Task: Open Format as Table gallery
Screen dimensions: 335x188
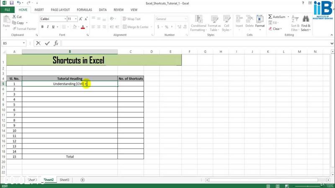Action: [x=214, y=23]
